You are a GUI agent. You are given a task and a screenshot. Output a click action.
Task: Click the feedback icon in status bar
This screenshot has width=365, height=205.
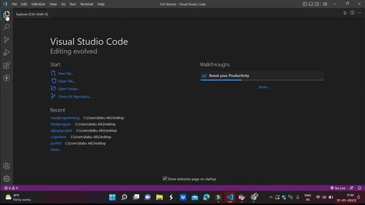[x=351, y=188]
